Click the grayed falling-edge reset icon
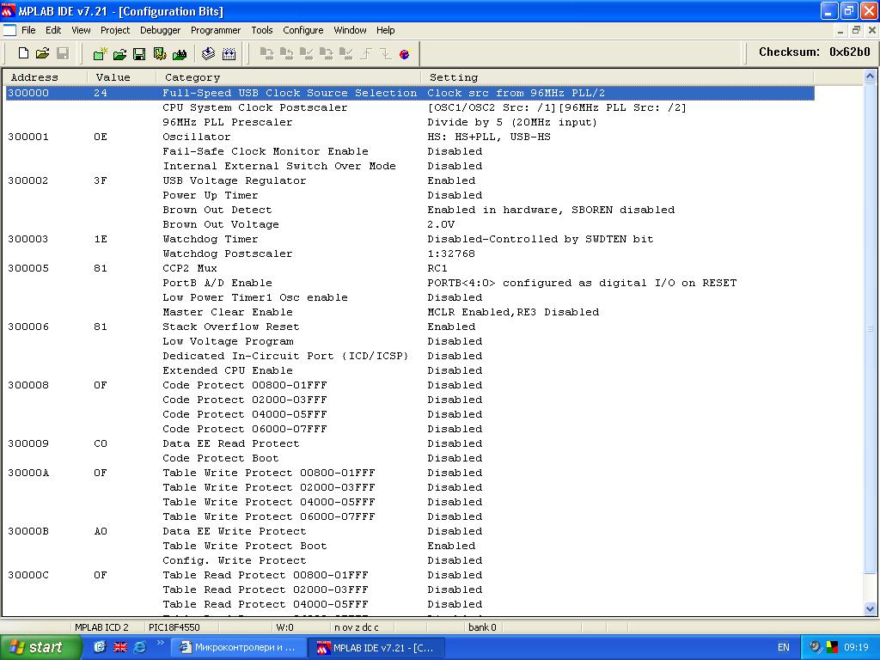The width and height of the screenshot is (880, 660). point(386,53)
